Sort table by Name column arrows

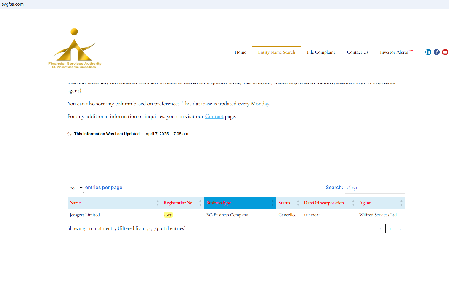click(158, 203)
